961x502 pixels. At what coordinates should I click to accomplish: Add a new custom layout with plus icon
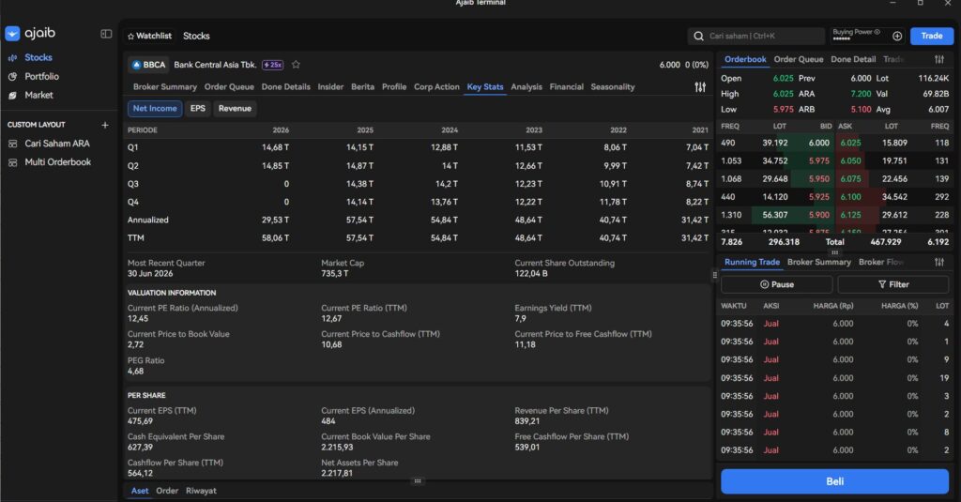coord(105,125)
